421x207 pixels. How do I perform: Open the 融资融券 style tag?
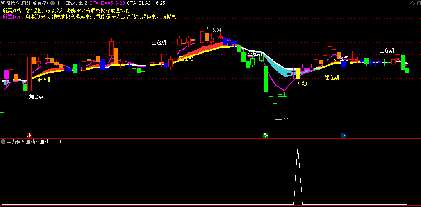(x=35, y=11)
